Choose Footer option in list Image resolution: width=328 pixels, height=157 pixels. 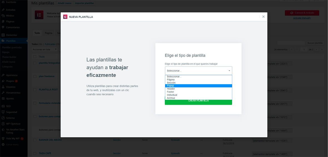[198, 92]
